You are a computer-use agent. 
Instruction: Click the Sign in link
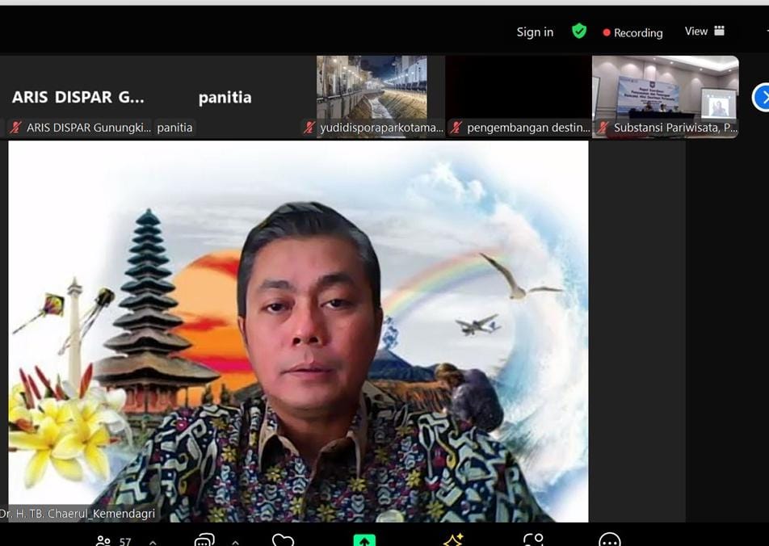[535, 32]
